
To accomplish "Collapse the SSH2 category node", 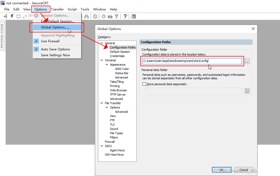I will (102, 146).
